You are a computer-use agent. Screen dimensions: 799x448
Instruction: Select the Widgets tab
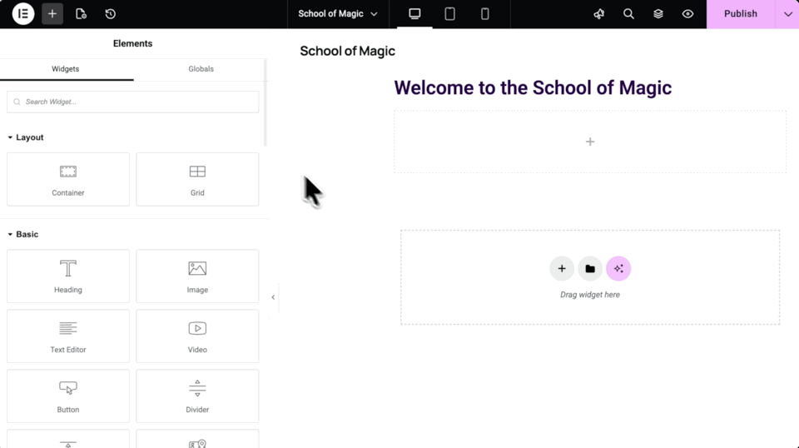tap(66, 69)
